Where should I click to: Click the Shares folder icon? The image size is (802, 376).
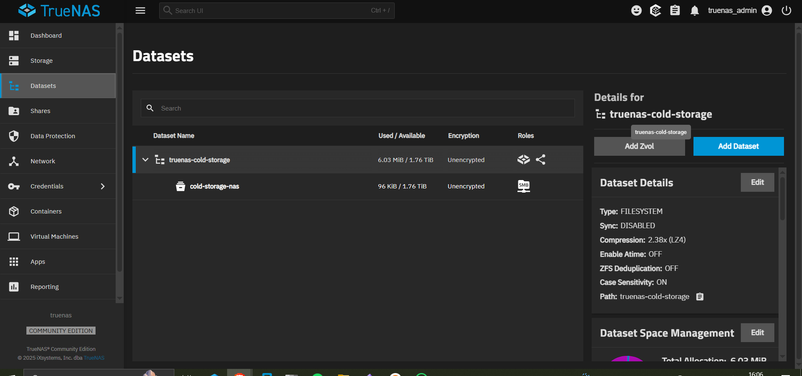pyautogui.click(x=14, y=111)
